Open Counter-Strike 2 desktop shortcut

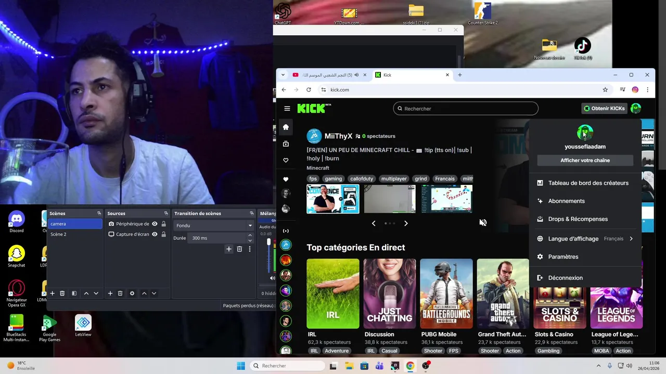(x=483, y=14)
